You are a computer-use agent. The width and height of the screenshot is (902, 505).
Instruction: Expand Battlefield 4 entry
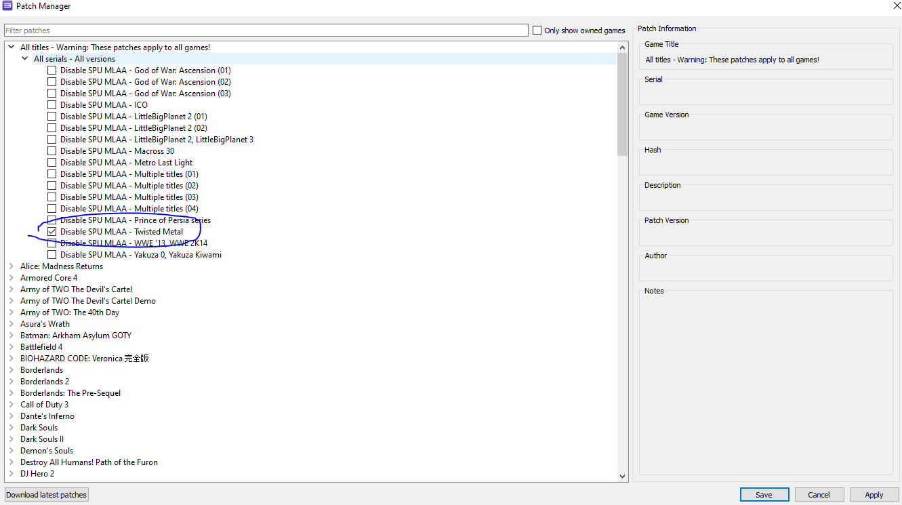[x=12, y=347]
